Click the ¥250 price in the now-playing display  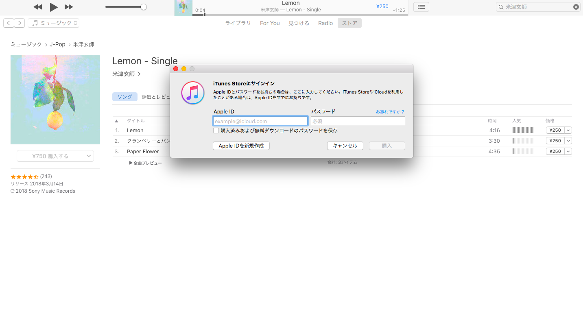pos(382,7)
